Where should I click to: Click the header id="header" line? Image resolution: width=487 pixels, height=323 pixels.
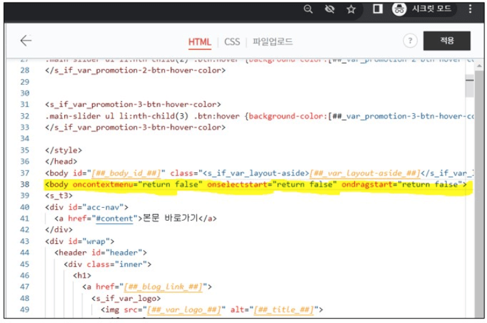(101, 253)
